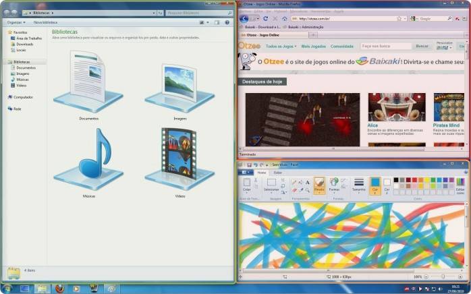Click Nova biblioteca in Explorer toolbar
Image resolution: width=471 pixels, height=294 pixels.
(x=45, y=22)
